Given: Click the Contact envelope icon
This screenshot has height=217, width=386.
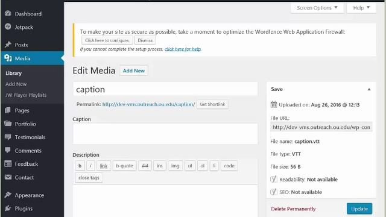Looking at the screenshot, I should pos(8,177).
